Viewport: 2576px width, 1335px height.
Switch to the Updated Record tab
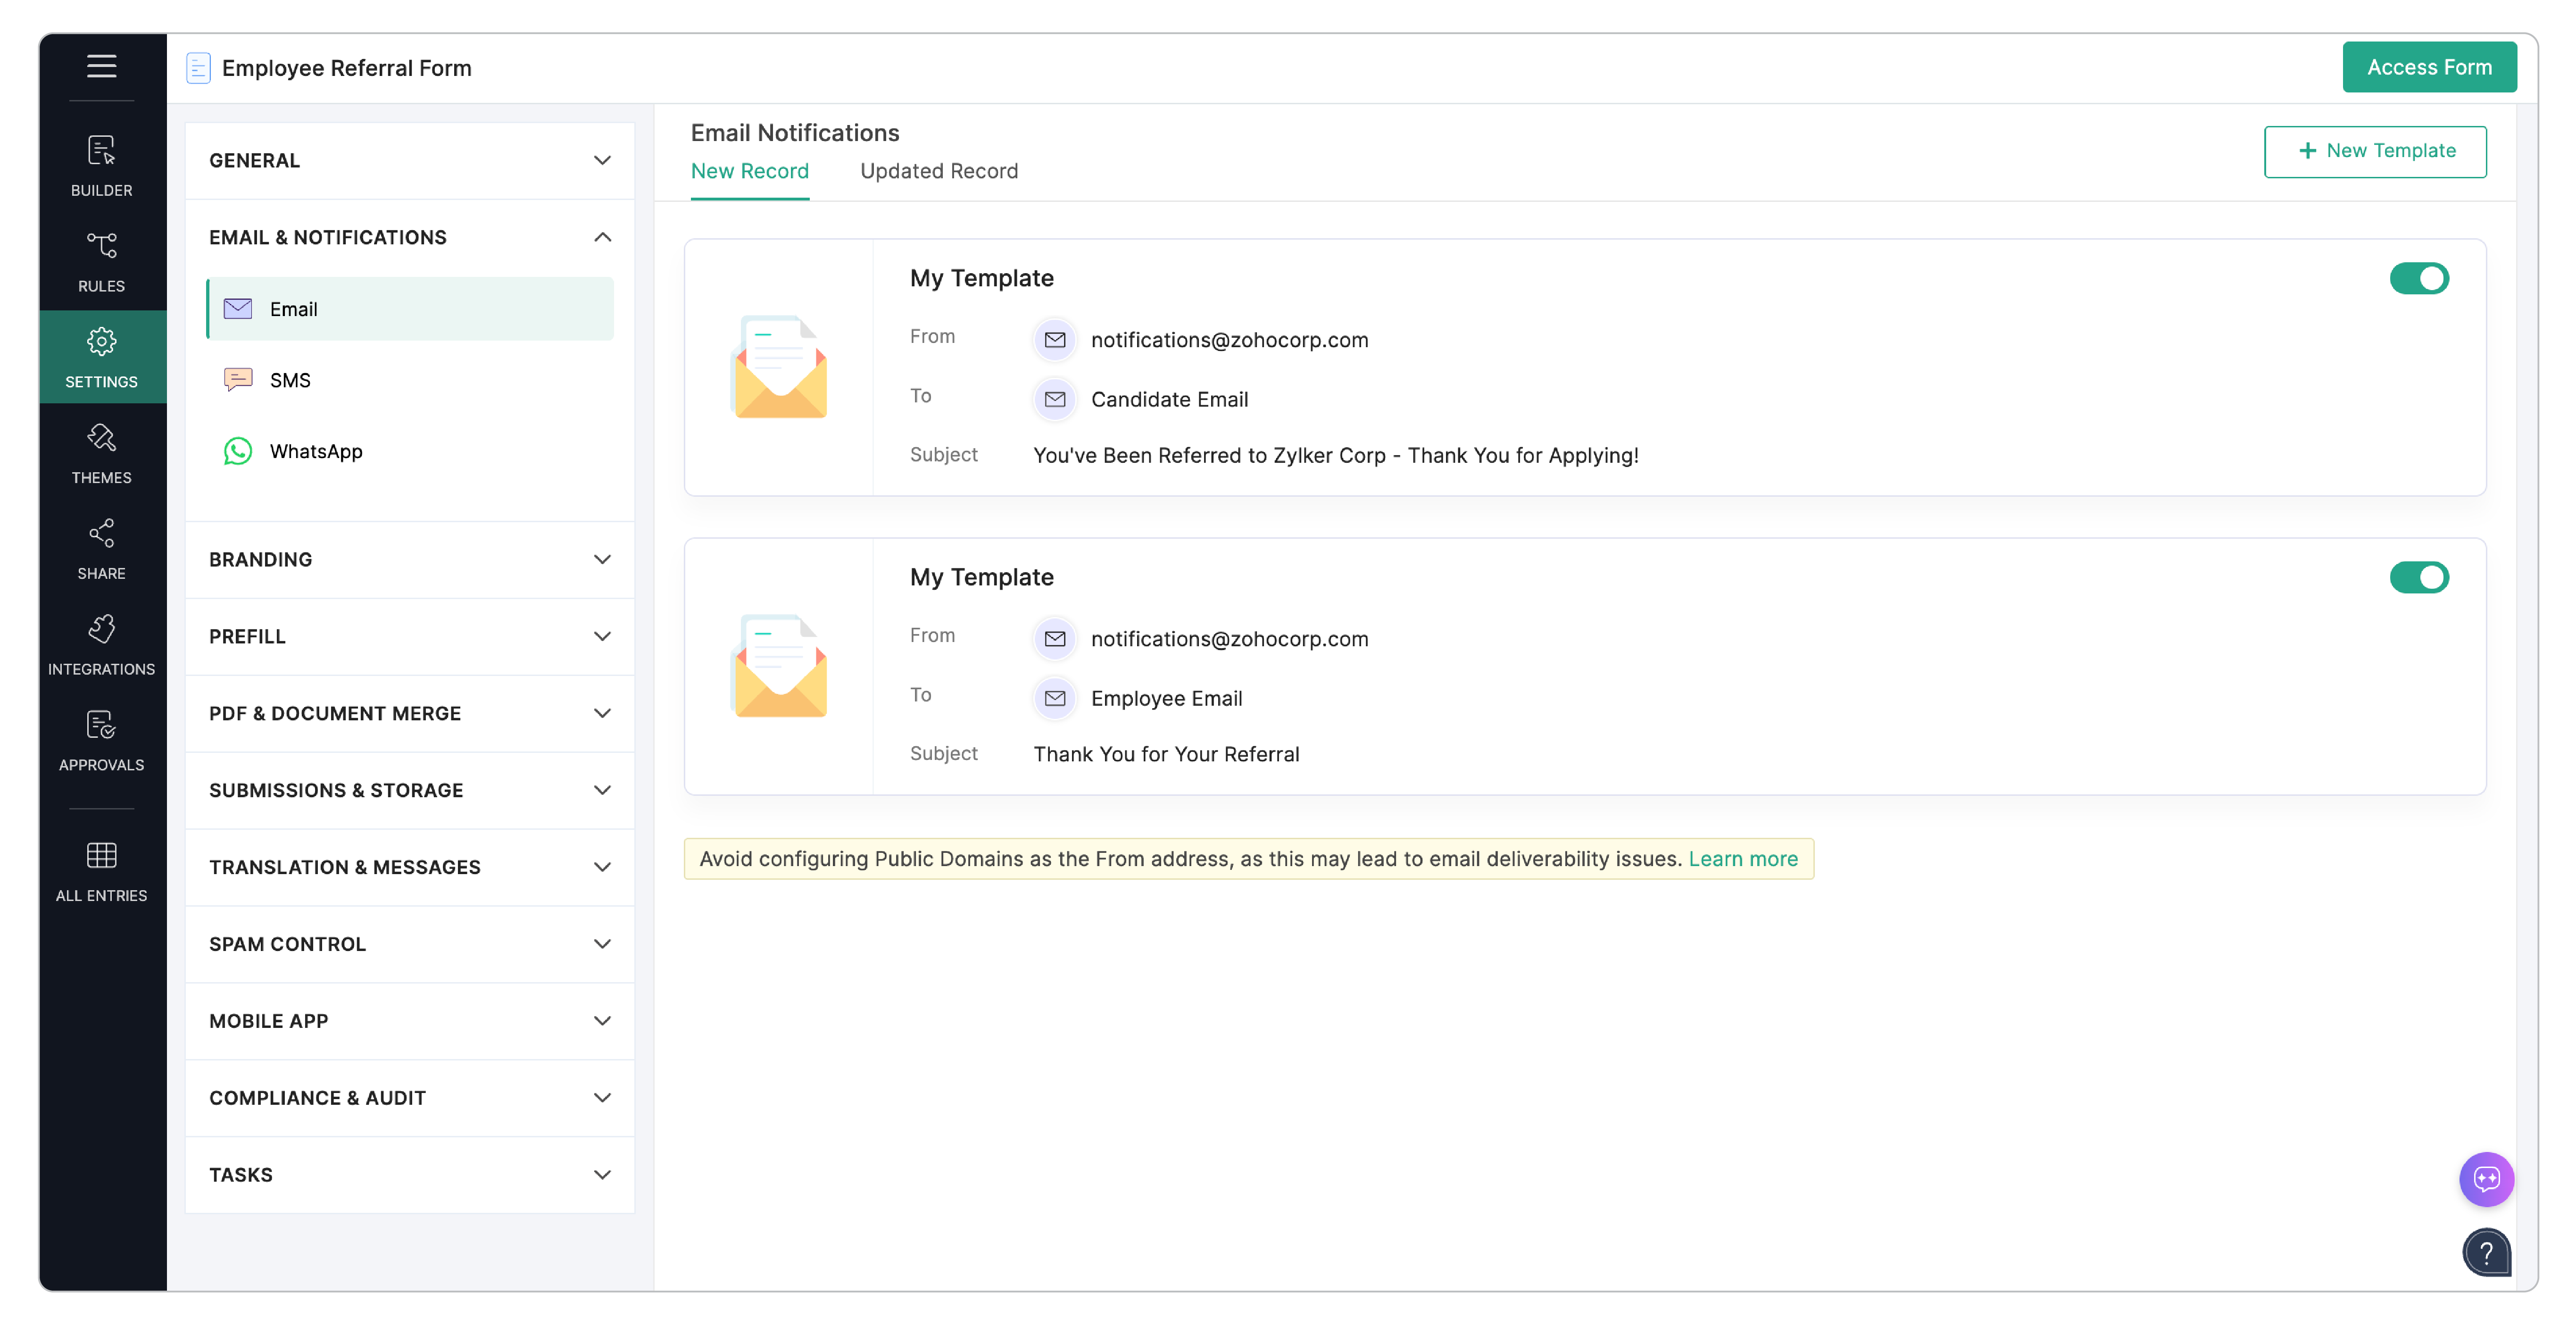(x=938, y=171)
